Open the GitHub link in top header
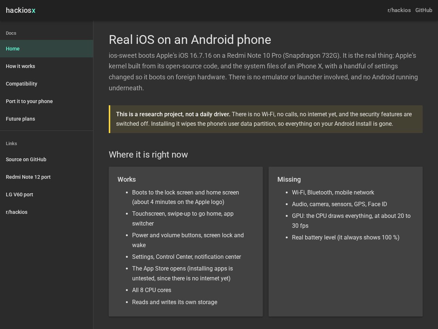The height and width of the screenshot is (329, 438). pyautogui.click(x=424, y=10)
